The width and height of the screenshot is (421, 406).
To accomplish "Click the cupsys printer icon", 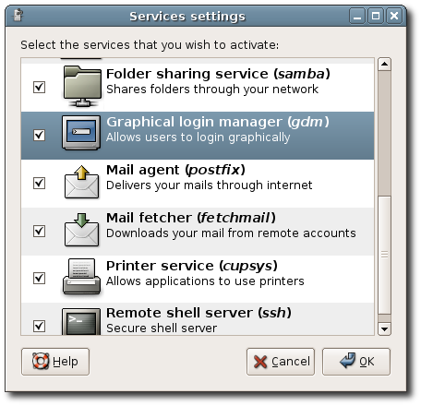I will [x=81, y=276].
